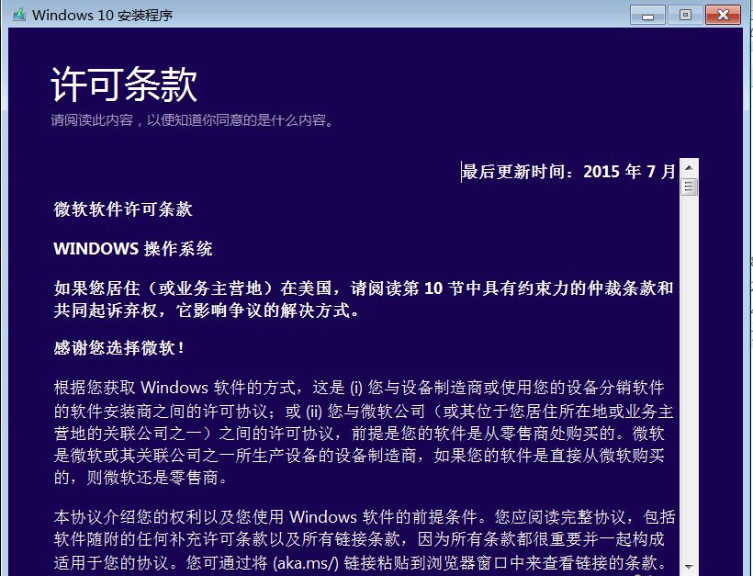This screenshot has height=576, width=753.
Task: Click the subtitle 请阅读此内容 text
Action: (192, 119)
